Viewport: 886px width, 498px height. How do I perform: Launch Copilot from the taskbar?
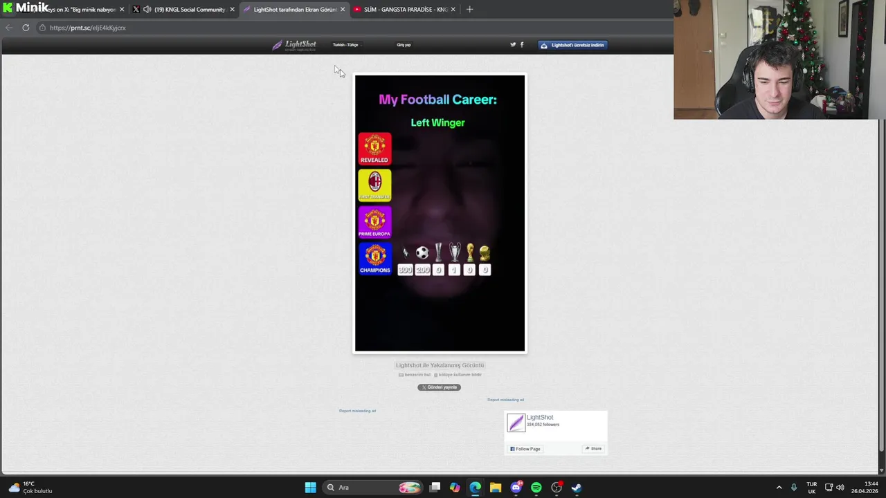(455, 488)
